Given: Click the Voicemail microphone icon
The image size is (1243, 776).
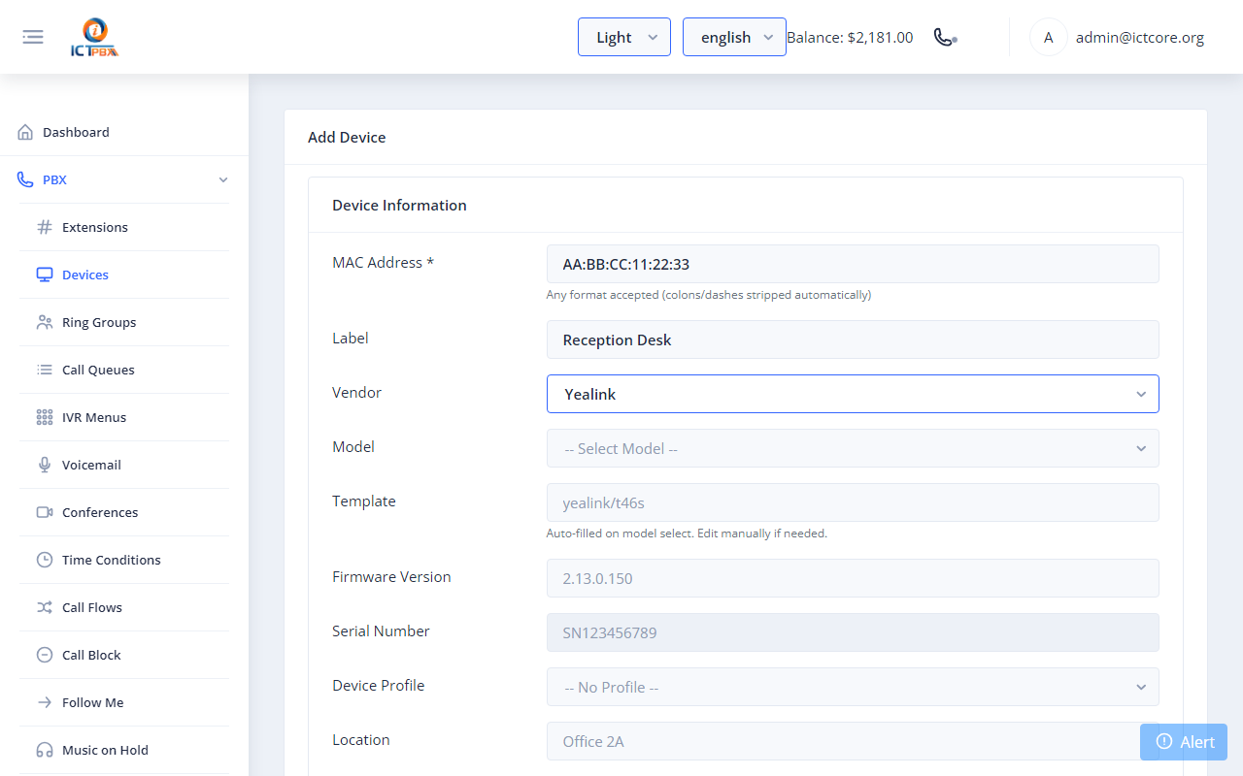Looking at the screenshot, I should [x=45, y=465].
